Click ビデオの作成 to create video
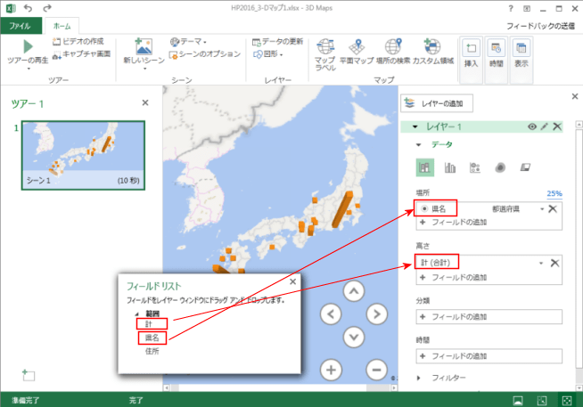 pyautogui.click(x=78, y=41)
